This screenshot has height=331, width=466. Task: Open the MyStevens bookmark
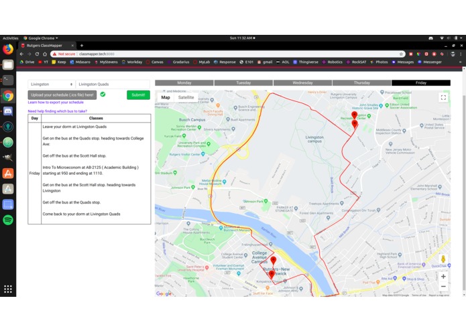(106, 62)
